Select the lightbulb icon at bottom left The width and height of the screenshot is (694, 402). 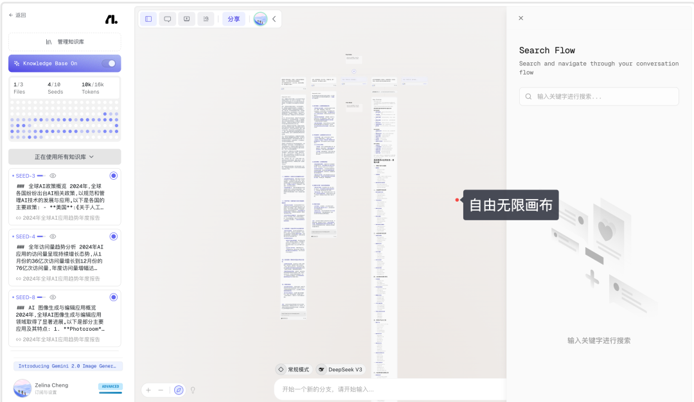[193, 390]
